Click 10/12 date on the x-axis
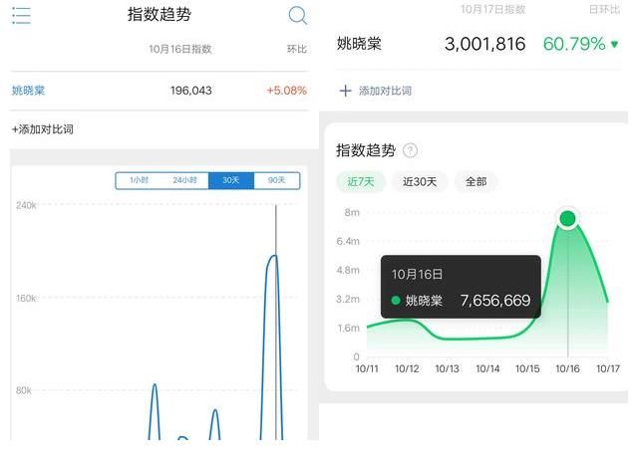Viewport: 638px width, 460px height. point(407,369)
